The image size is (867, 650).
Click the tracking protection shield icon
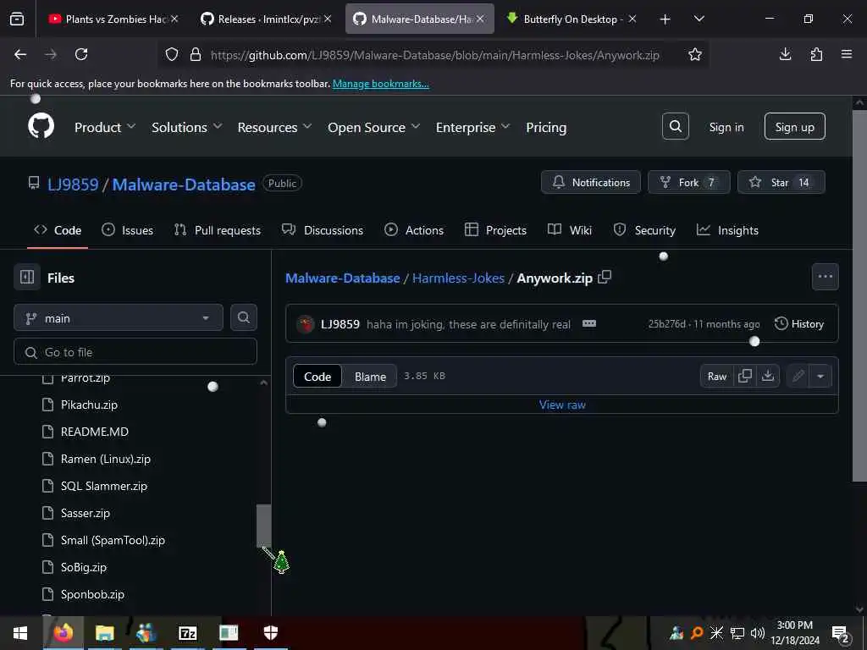172,54
